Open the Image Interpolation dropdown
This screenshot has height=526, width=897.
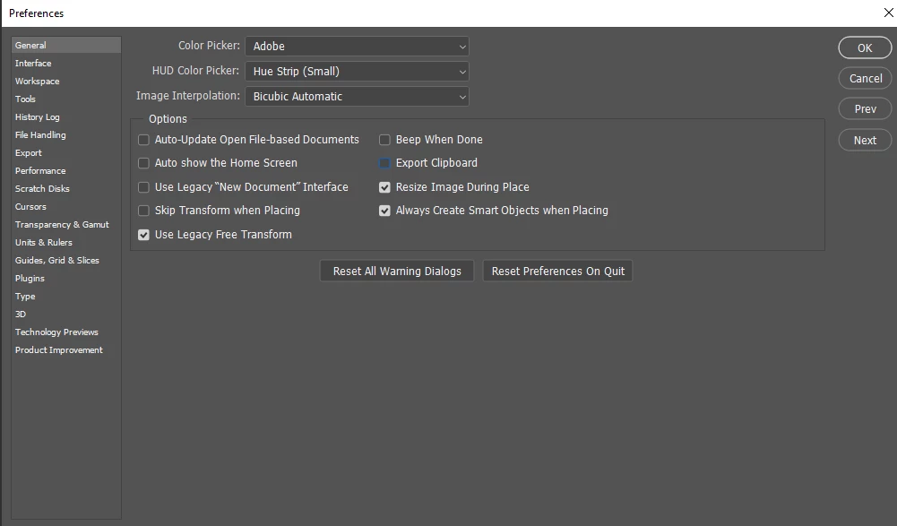point(357,96)
